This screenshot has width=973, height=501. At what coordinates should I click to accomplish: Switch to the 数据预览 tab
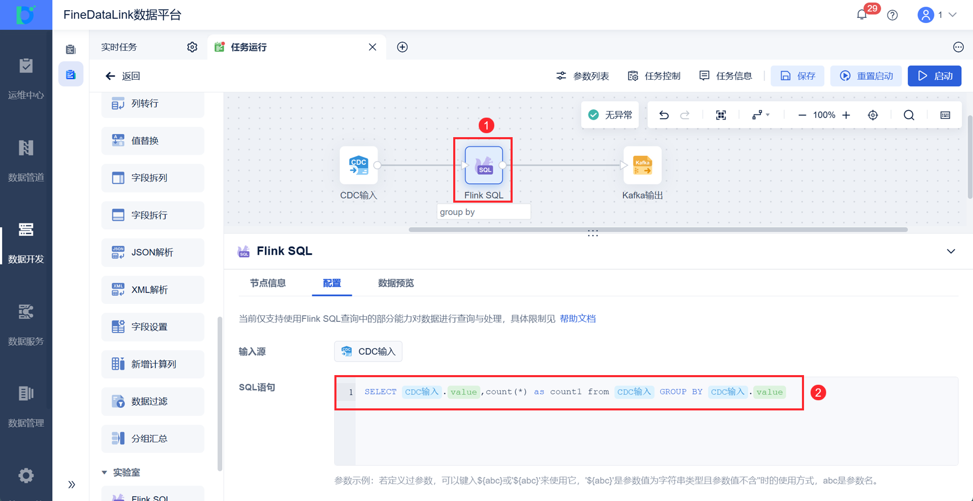coord(395,283)
